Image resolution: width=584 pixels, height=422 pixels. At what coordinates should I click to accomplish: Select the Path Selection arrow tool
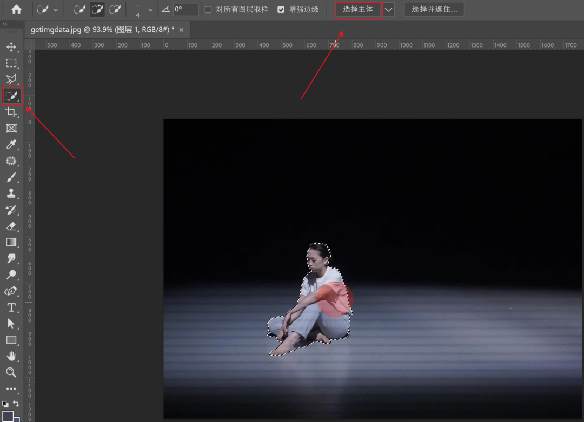tap(11, 324)
